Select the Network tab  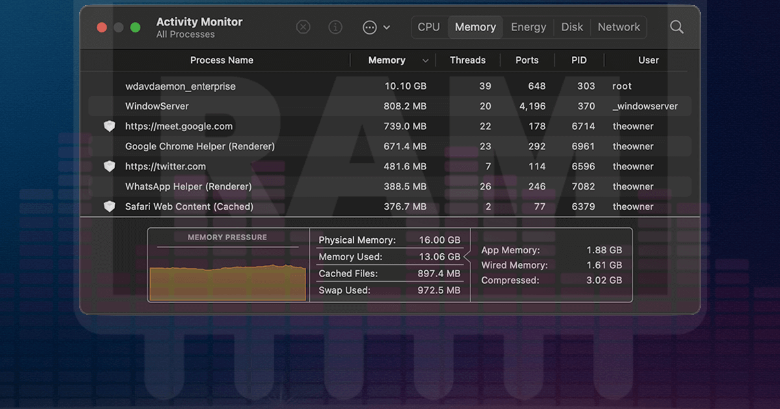[x=619, y=27]
